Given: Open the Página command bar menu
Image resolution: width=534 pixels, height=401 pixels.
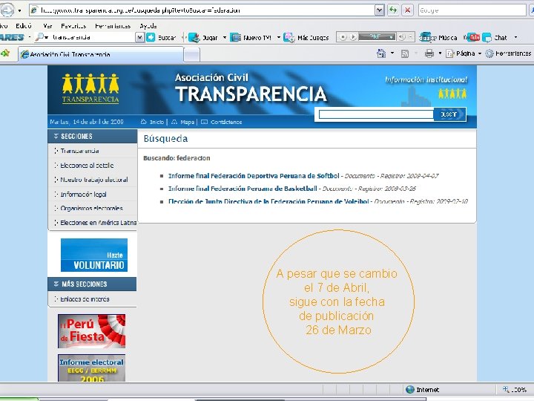Looking at the screenshot, I should (464, 53).
